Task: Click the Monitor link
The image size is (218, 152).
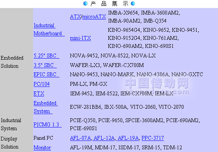Action: pos(42,147)
